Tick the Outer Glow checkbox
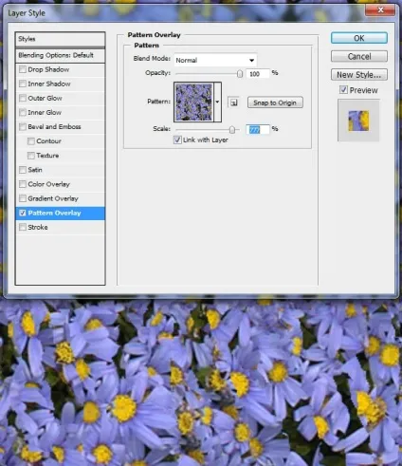Viewport: 402px width, 466px height. (x=23, y=98)
